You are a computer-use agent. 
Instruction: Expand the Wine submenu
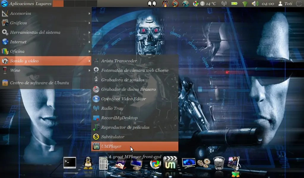(46, 70)
